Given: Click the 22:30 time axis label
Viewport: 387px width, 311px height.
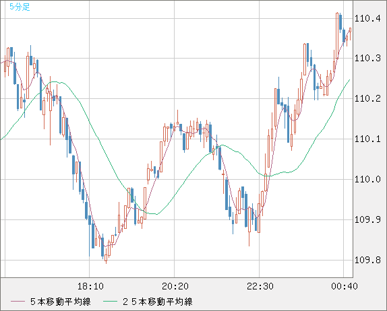Looking at the screenshot, I should (260, 286).
